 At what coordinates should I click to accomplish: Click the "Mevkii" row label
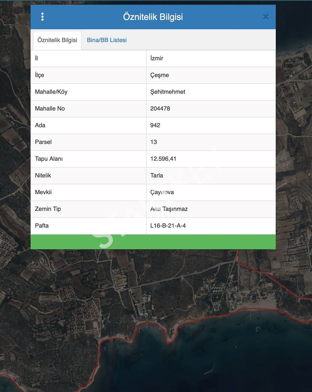(x=43, y=192)
